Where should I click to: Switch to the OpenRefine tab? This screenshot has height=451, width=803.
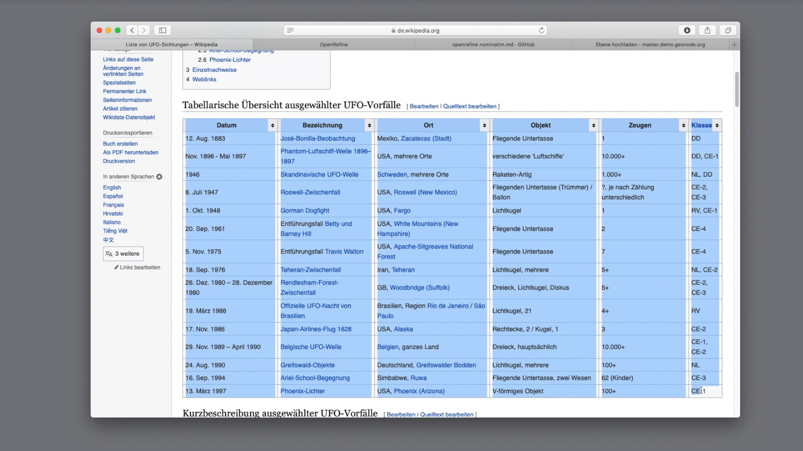coord(334,44)
